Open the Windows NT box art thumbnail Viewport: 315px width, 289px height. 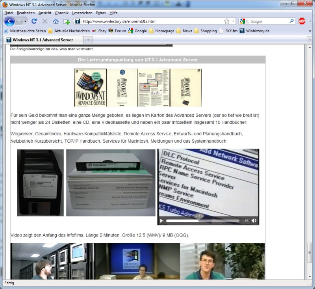(x=138, y=88)
